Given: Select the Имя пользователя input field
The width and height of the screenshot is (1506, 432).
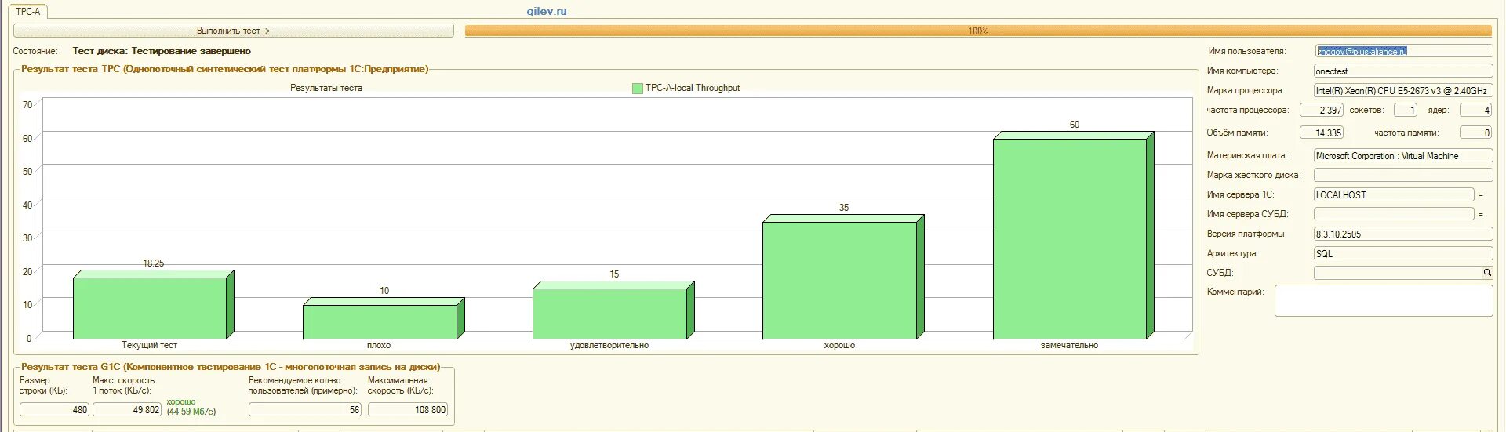Looking at the screenshot, I should 1403,51.
